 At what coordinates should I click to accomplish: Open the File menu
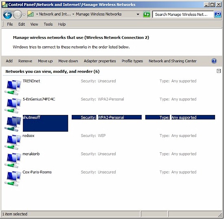tap(10, 24)
